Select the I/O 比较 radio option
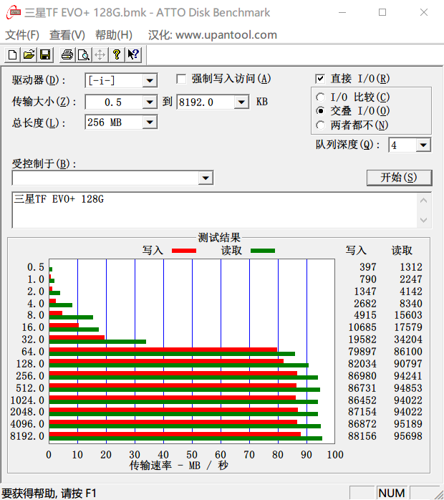The image size is (444, 500). click(321, 97)
